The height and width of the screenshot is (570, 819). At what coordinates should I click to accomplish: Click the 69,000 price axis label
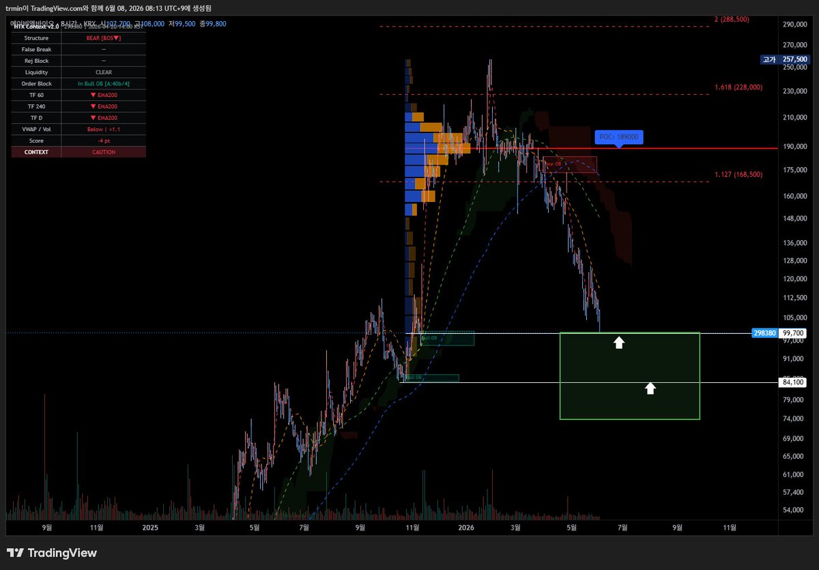click(x=794, y=438)
